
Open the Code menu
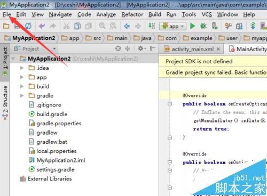tap(84, 14)
